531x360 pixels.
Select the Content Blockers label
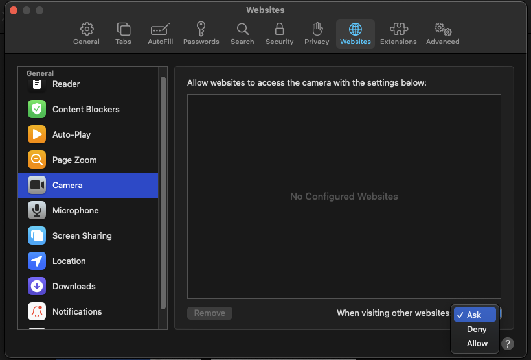coord(86,109)
